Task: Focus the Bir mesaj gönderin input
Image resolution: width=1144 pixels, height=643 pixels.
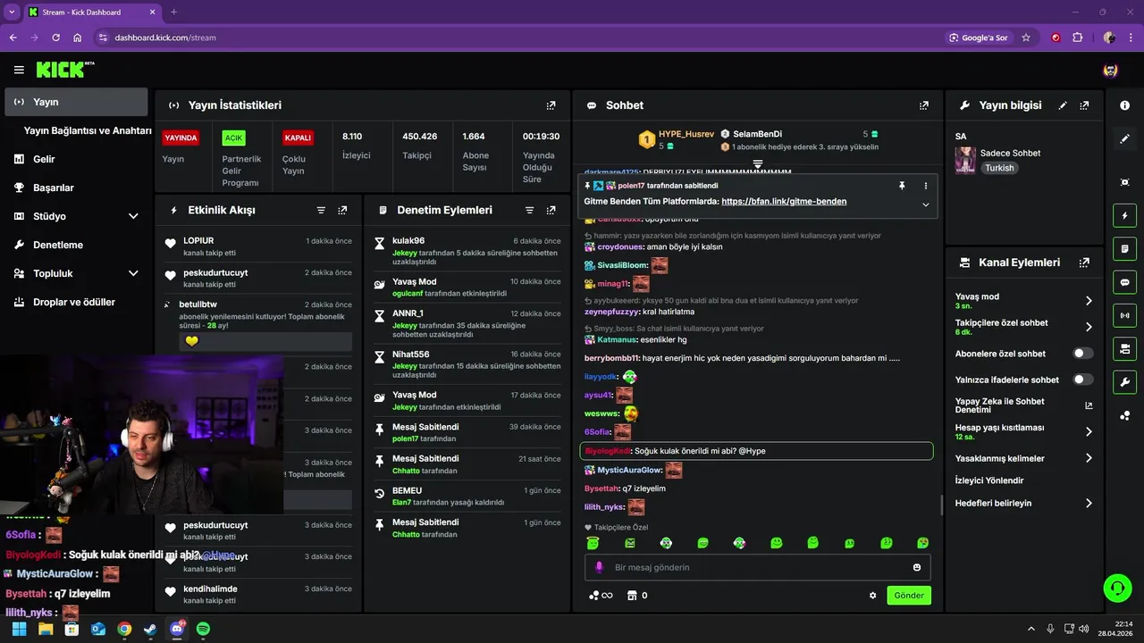Action: tap(758, 567)
